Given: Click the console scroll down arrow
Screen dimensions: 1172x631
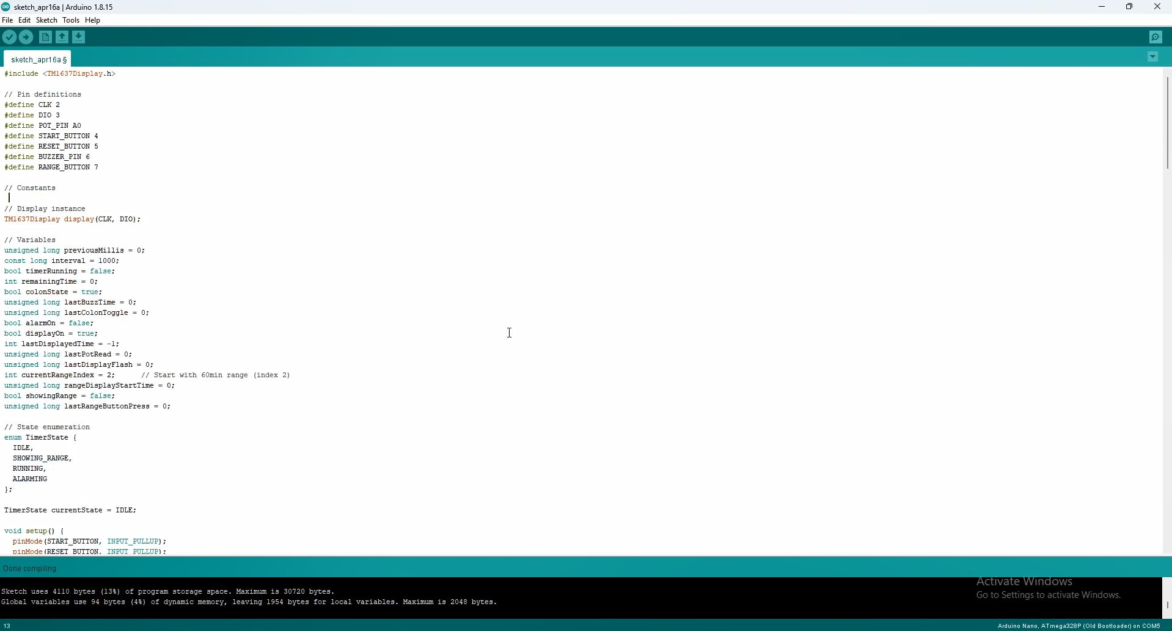Looking at the screenshot, I should [1167, 606].
